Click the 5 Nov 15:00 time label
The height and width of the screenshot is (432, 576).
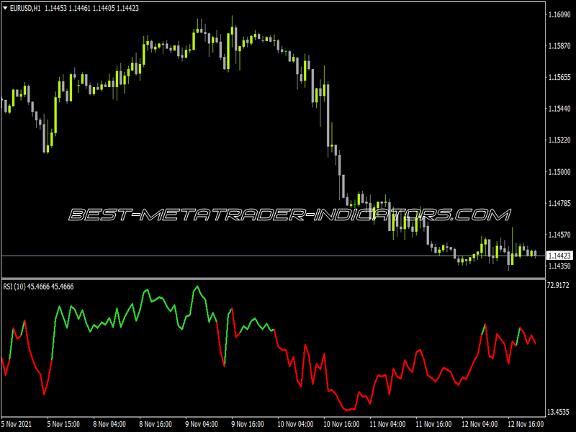click(x=63, y=424)
